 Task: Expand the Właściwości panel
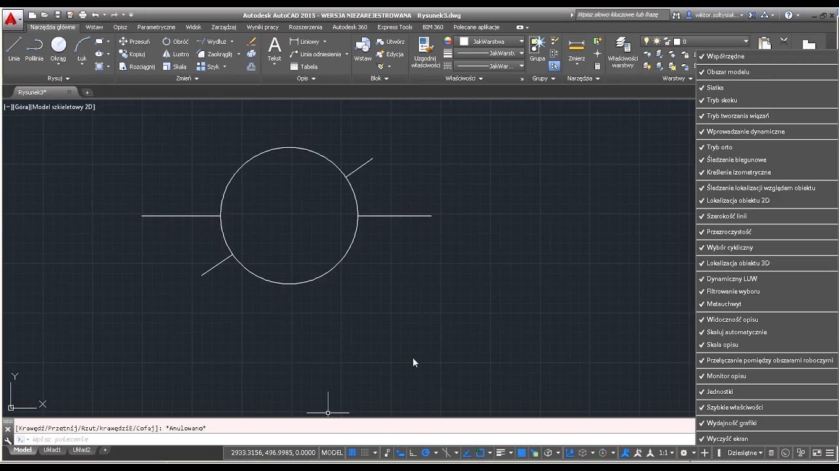coord(464,78)
